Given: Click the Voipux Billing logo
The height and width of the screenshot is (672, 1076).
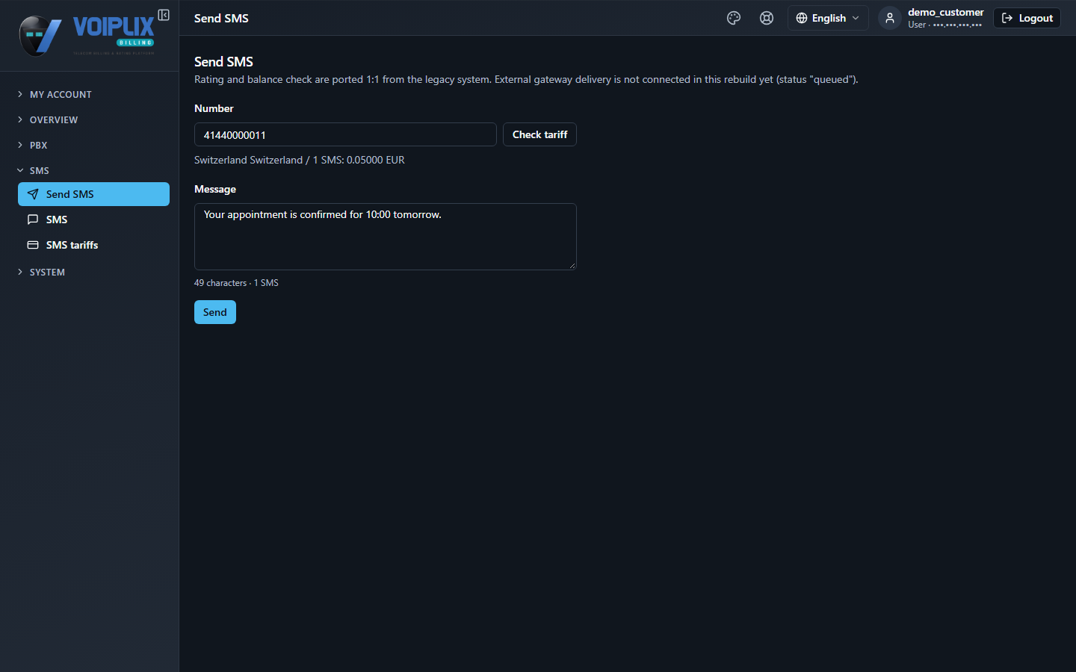Looking at the screenshot, I should (87, 35).
